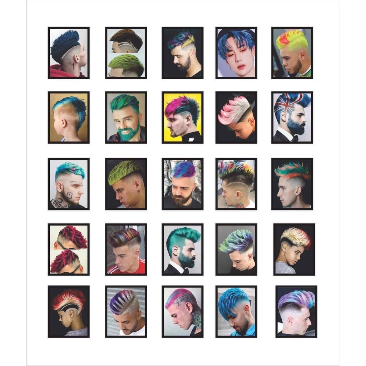Open the pastel purple and blue pompadour photo
The height and width of the screenshot is (366, 366).
click(x=296, y=312)
